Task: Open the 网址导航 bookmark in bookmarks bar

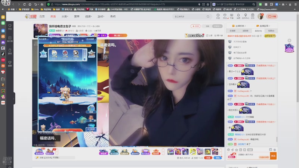Action: pos(79,9)
